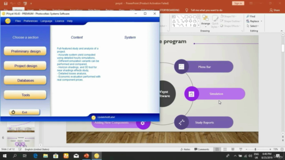This screenshot has width=285, height=160.
Task: Open the PVsyst Preferences menu
Action: (x=31, y=21)
